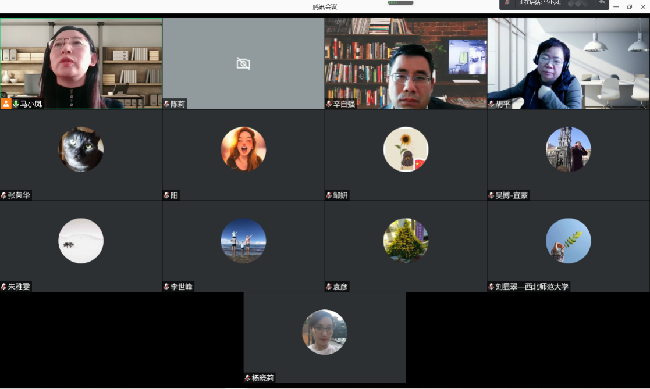Click the green microphone icon of 马小凤

coord(16,104)
